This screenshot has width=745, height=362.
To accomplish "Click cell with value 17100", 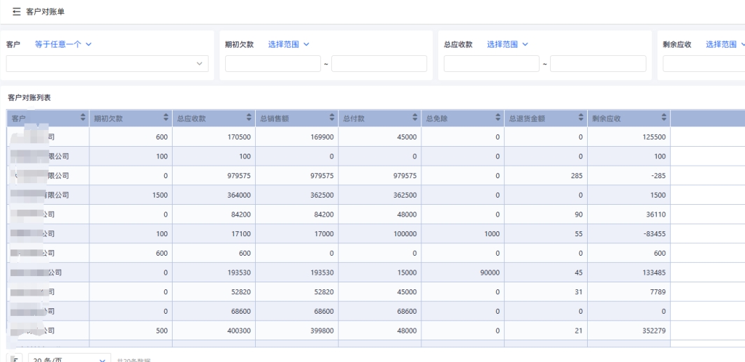I will (214, 233).
